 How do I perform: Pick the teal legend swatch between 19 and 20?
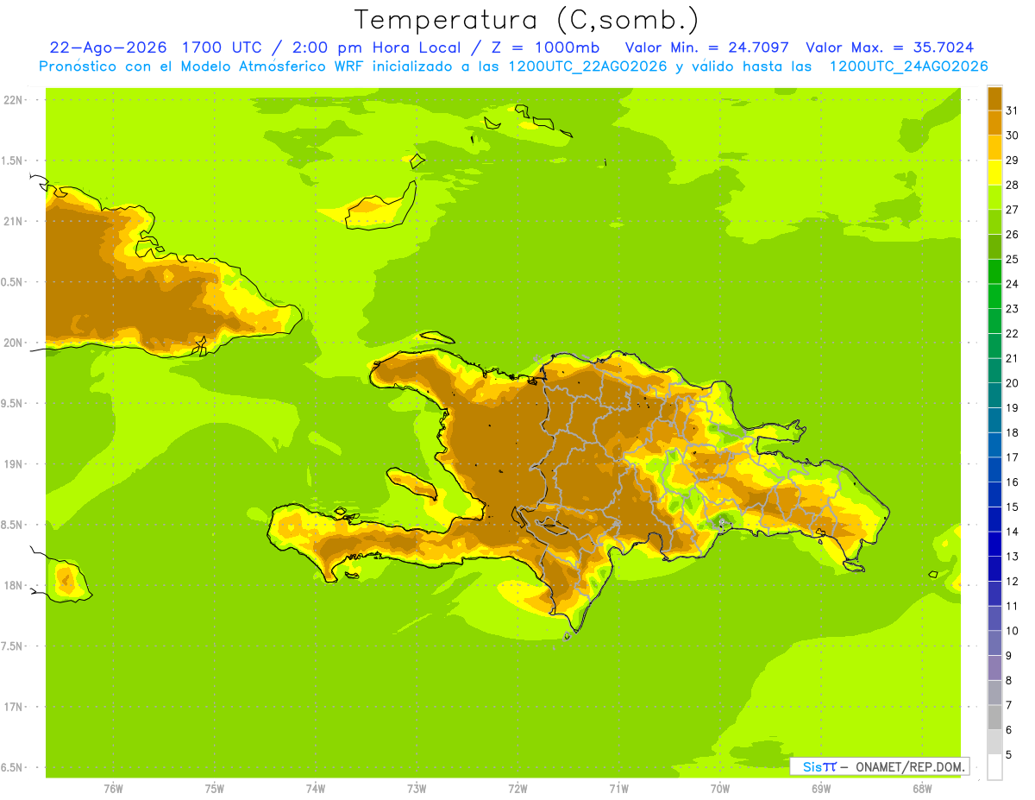994,395
